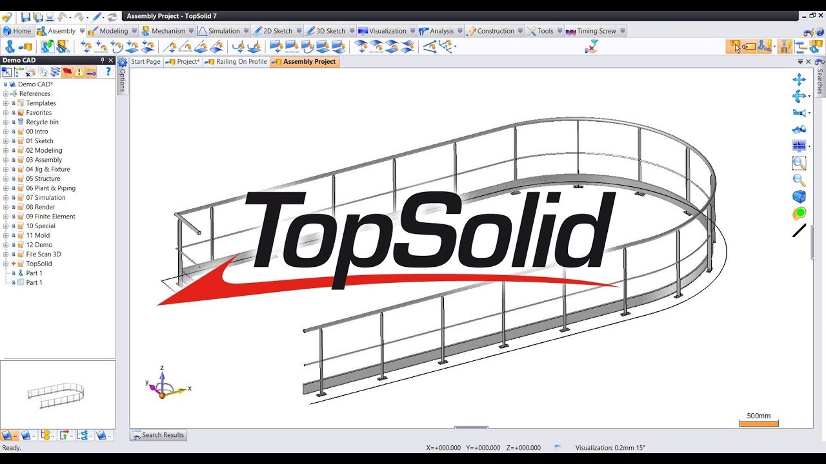Viewport: 826px width, 464px height.
Task: Toggle the selection cursor mode button
Action: 734,46
